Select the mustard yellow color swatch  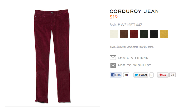point(164,34)
